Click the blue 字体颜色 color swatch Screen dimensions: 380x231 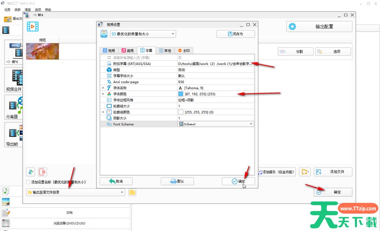(181, 94)
